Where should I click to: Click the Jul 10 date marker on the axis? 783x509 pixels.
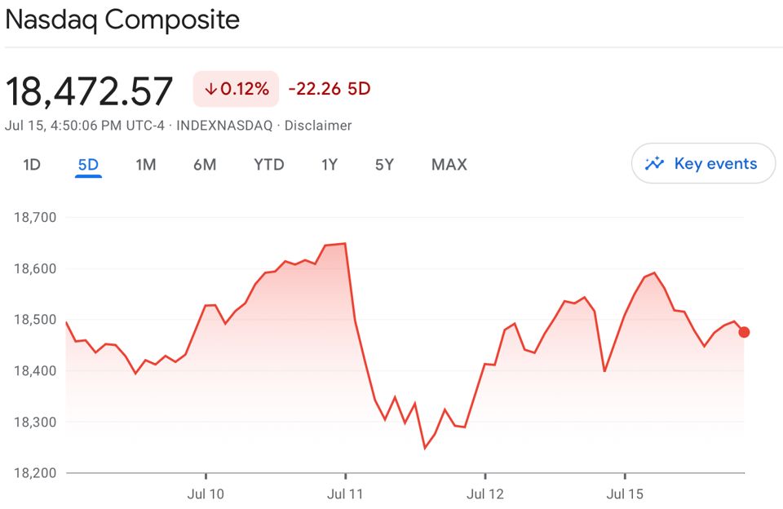206,494
